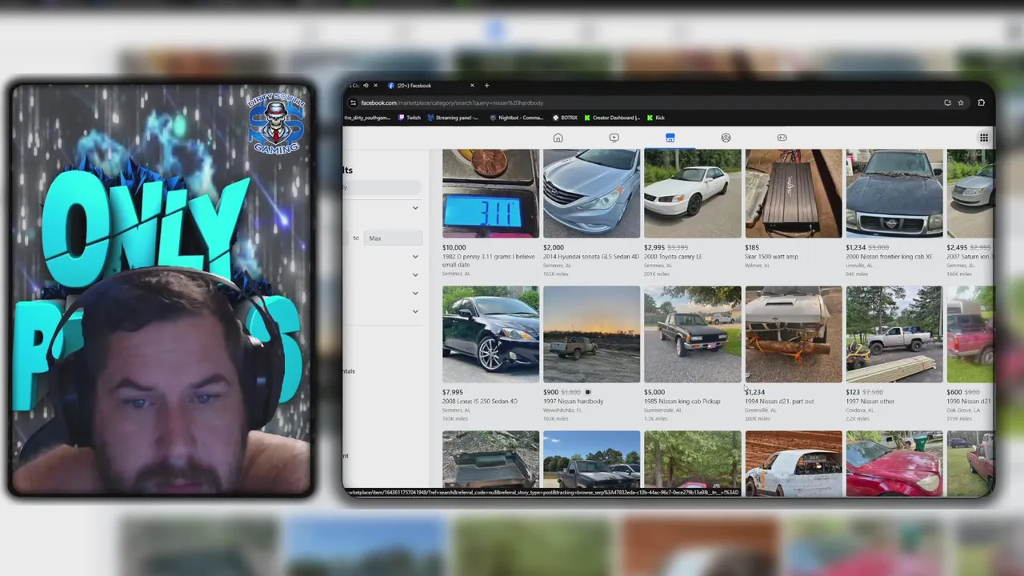Click the install app icon in address bar

[947, 102]
